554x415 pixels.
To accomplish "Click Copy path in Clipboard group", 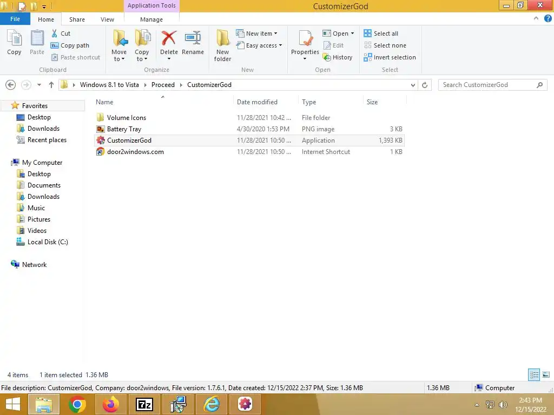I will point(70,45).
